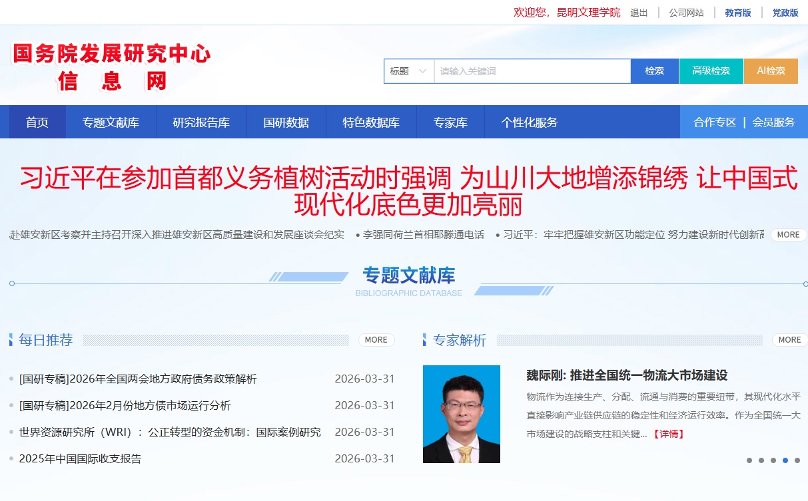Open 个性化服务 personalized services
Viewport: 808px width, 501px height.
click(529, 122)
